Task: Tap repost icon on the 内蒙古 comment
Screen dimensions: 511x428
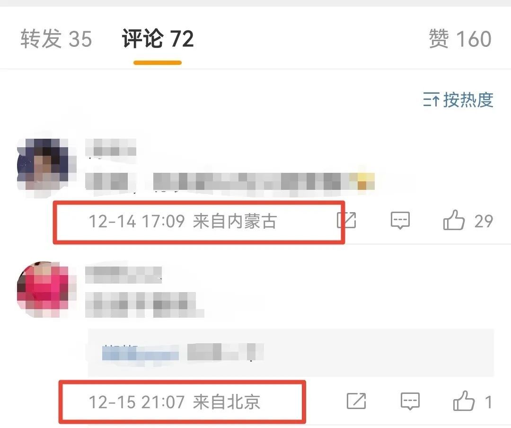Action: click(x=346, y=221)
